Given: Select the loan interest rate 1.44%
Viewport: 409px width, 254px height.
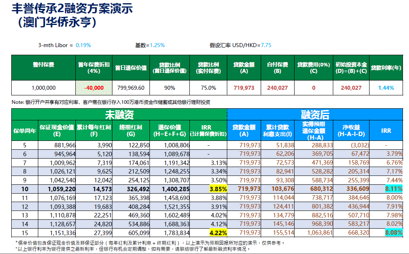Looking at the screenshot, I should [x=386, y=88].
